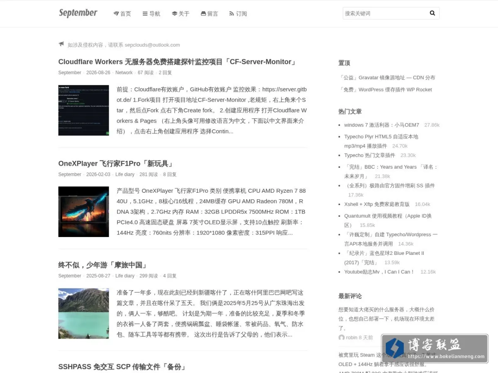Open the Cloudflare Workers CF-Server-Monitor article title

(x=178, y=62)
